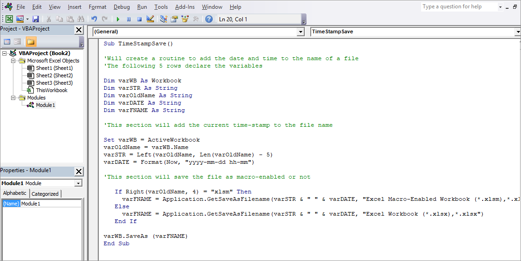Close the Project - VBAProject pane
Image resolution: width=521 pixels, height=261 pixels.
(x=79, y=30)
